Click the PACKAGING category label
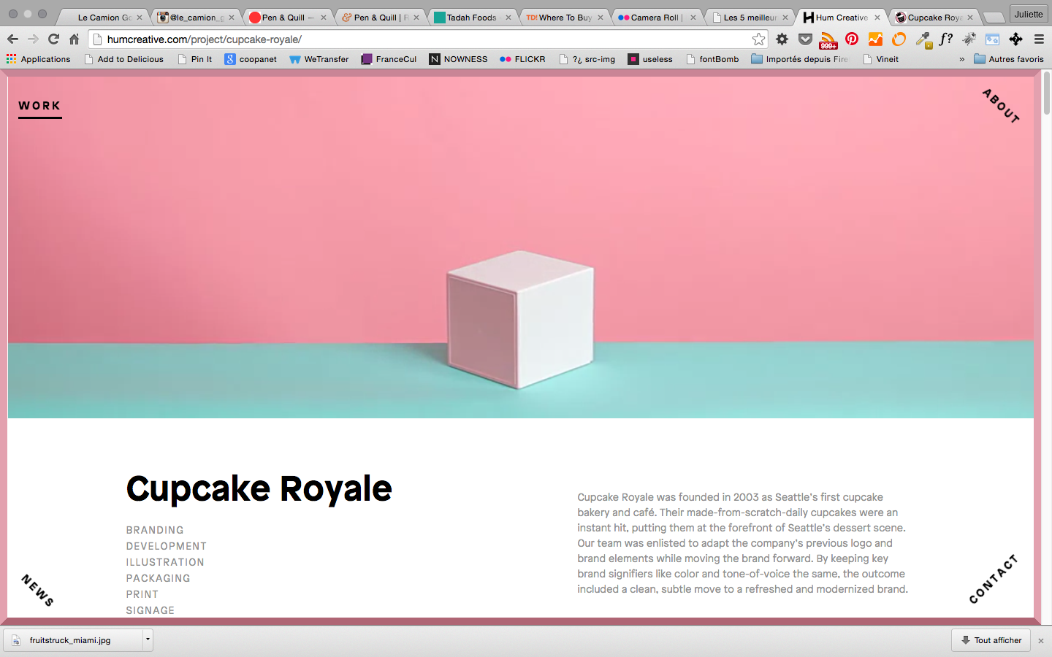Viewport: 1052px width, 657px height. click(158, 578)
